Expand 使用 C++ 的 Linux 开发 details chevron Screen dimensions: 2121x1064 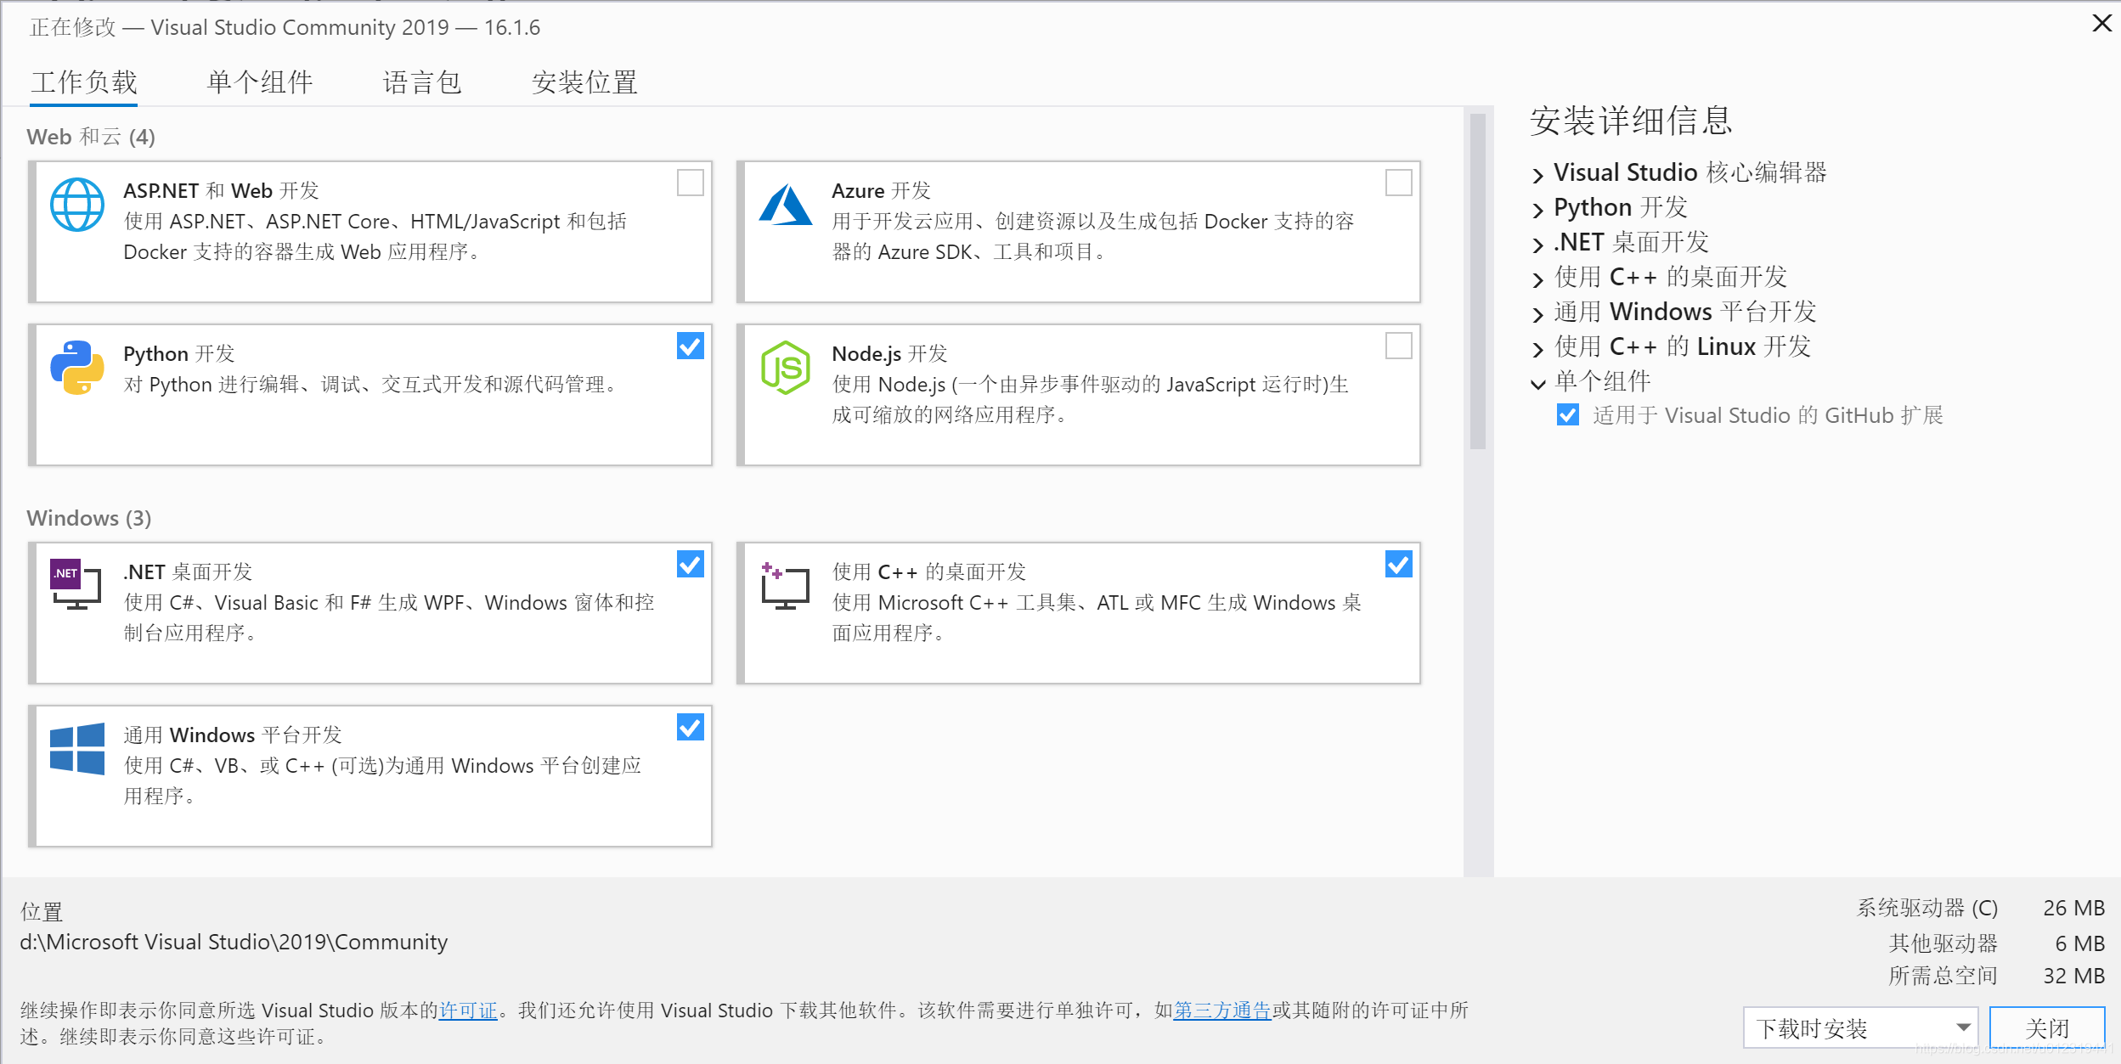pyautogui.click(x=1537, y=349)
